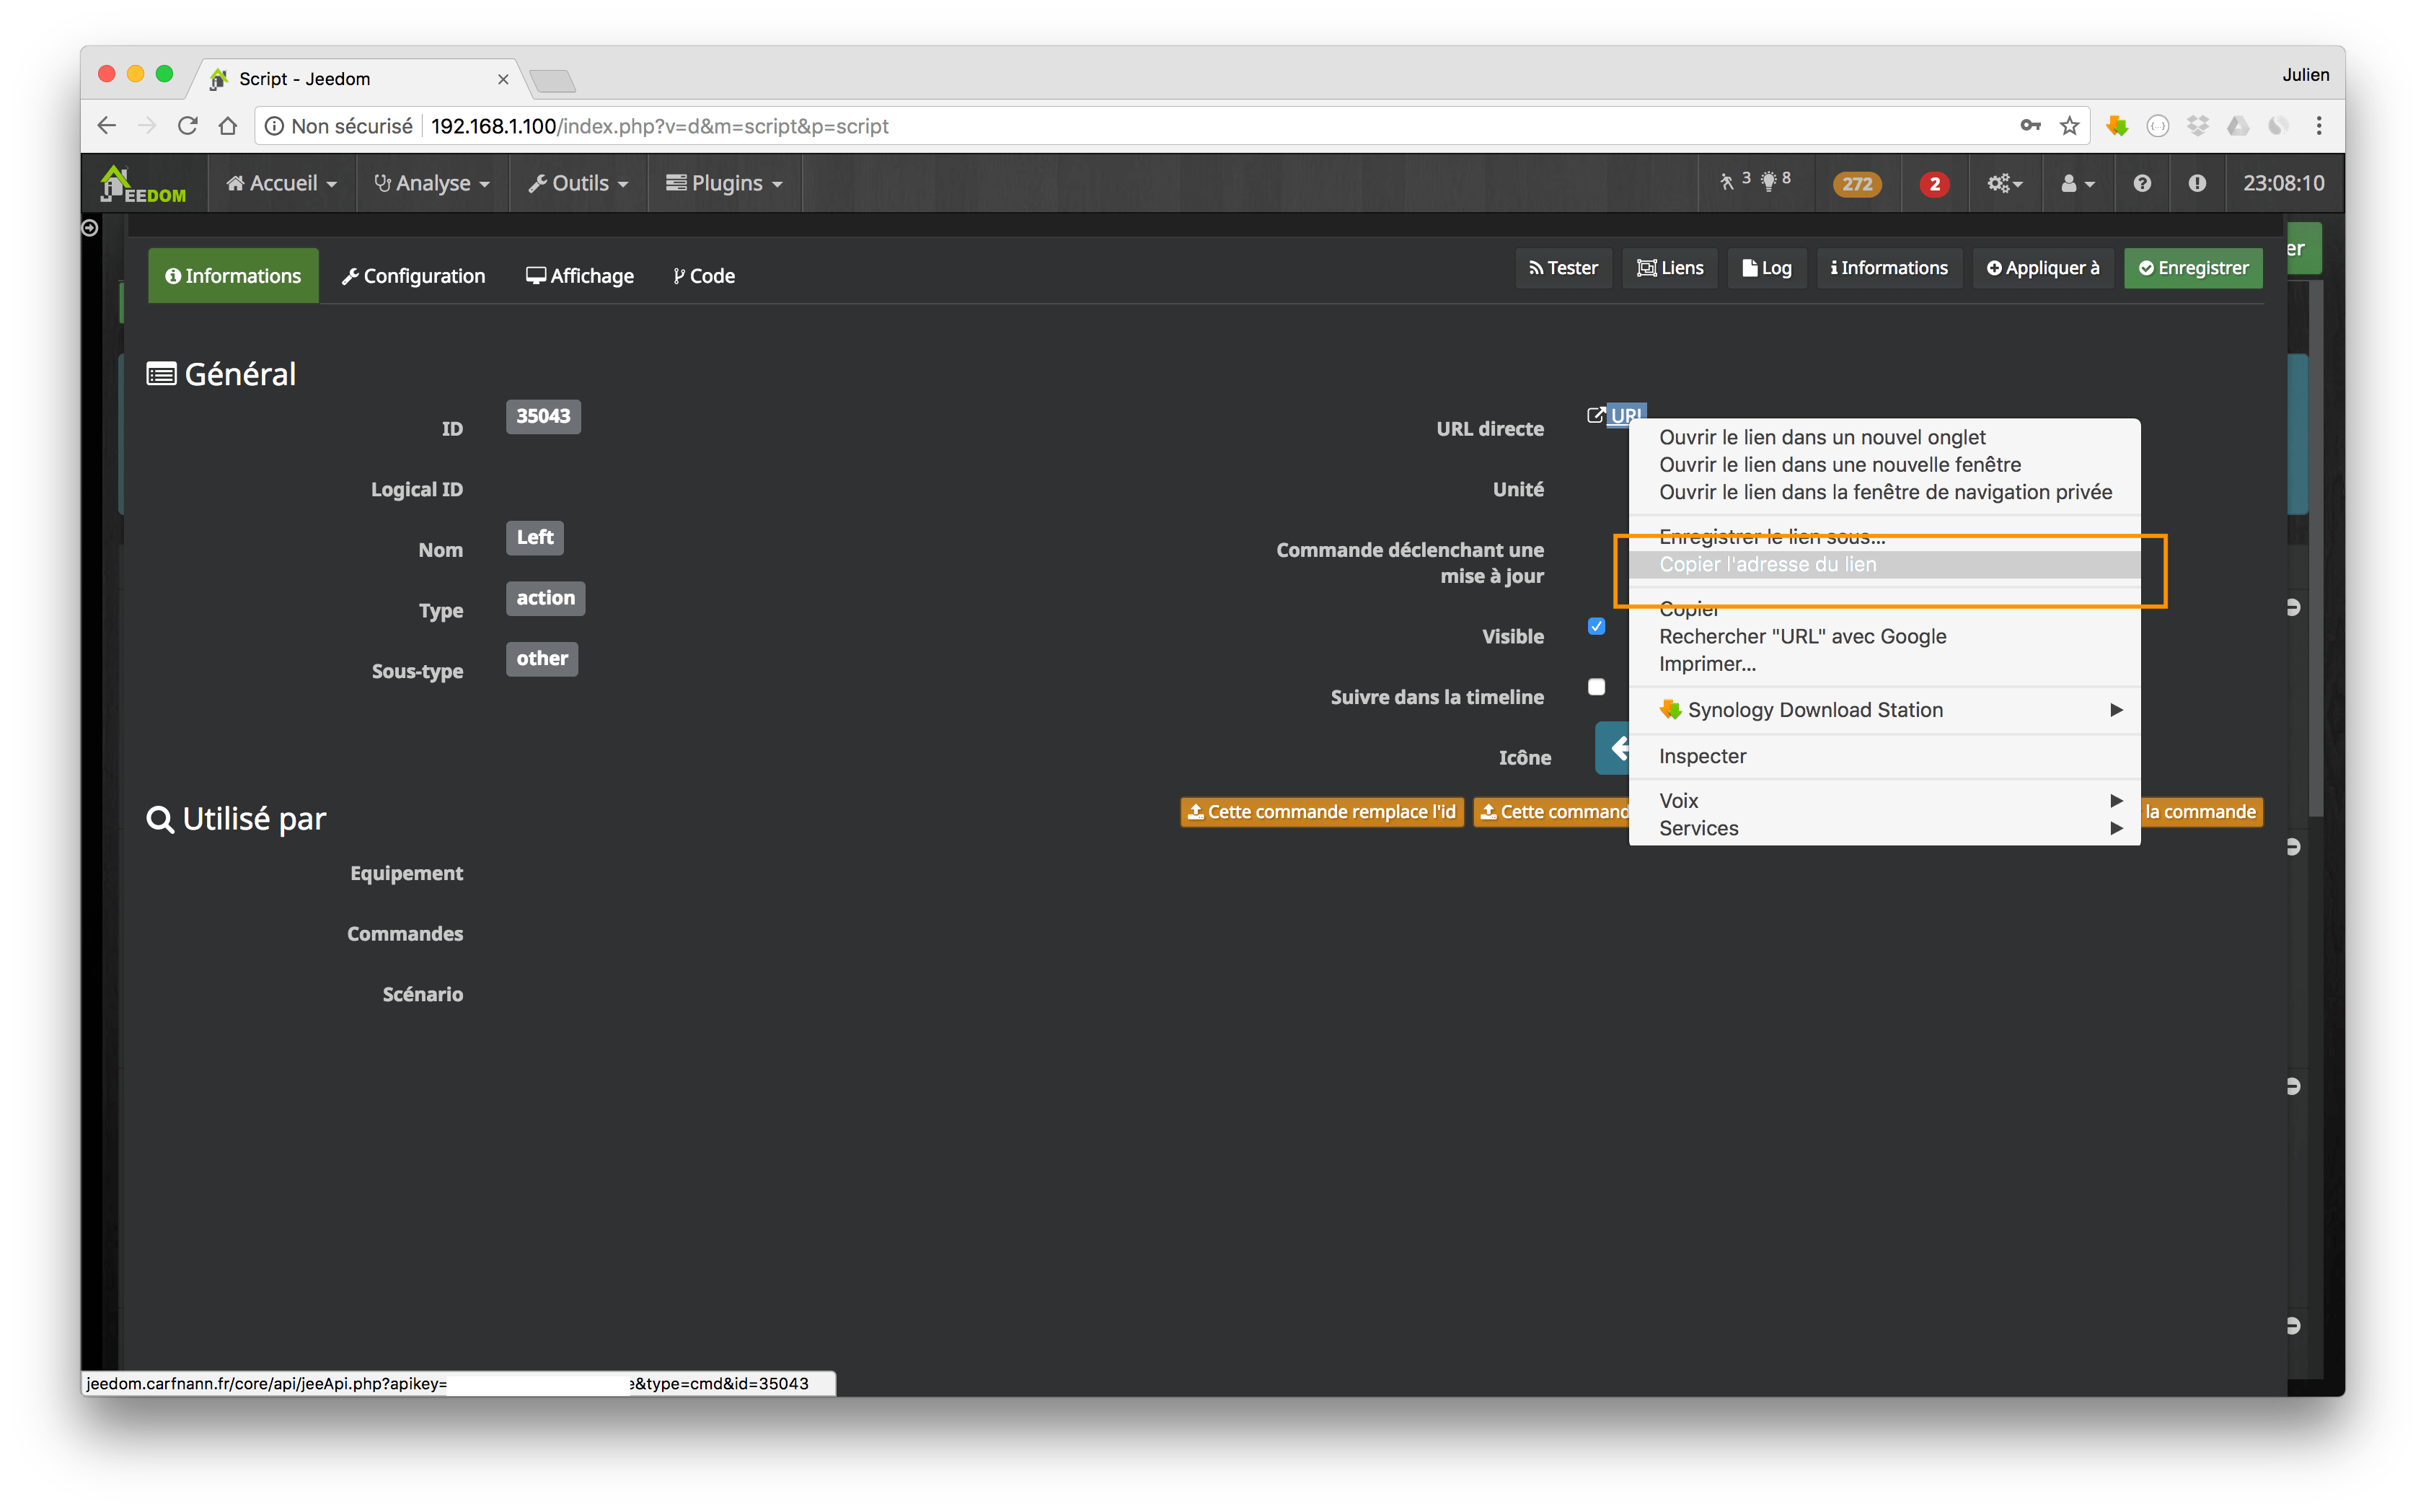
Task: Click the green Enregistrer button
Action: pos(2192,268)
